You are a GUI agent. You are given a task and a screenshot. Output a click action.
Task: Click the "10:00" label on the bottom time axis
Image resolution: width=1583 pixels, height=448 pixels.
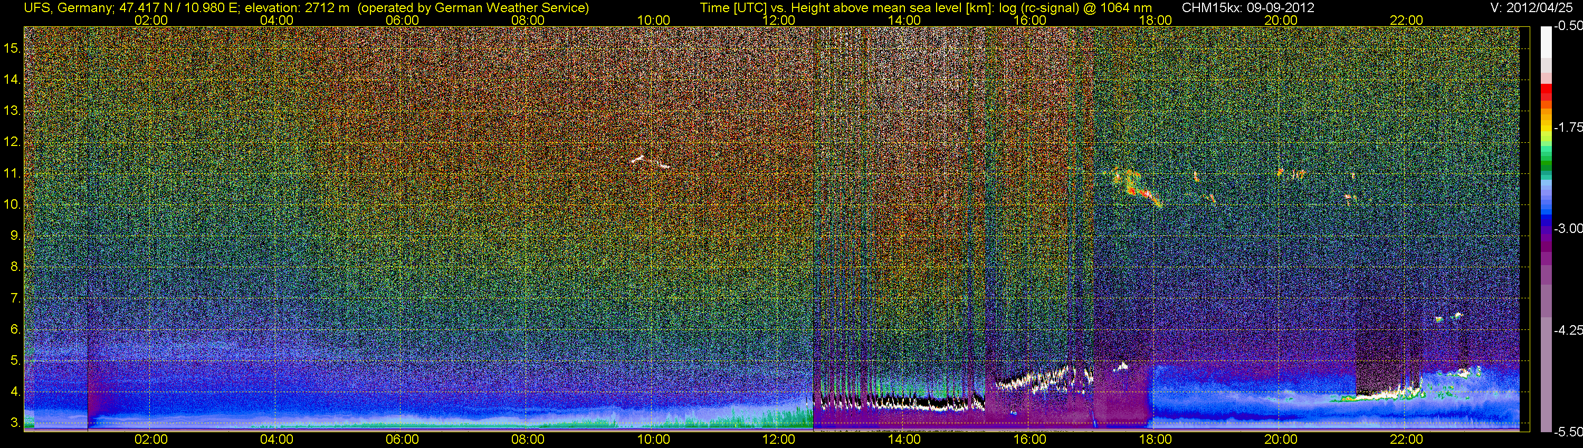[653, 440]
